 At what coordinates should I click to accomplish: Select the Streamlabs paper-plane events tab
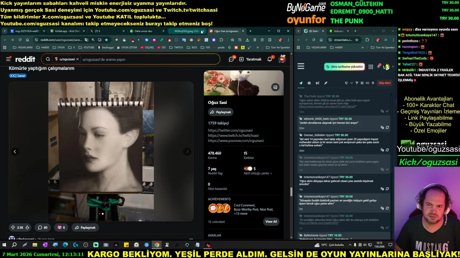(x=301, y=83)
